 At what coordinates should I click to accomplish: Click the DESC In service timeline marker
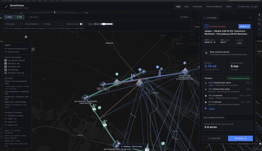pos(206,96)
